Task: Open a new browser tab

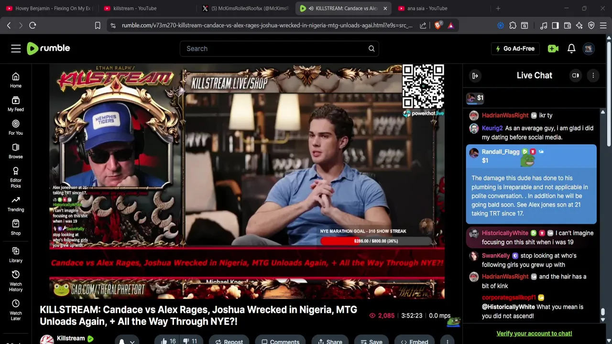Action: point(498,8)
